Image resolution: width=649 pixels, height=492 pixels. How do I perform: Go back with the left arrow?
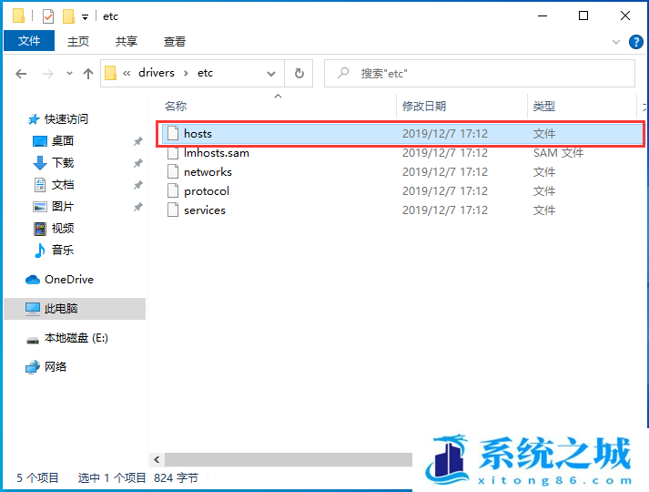pos(21,74)
